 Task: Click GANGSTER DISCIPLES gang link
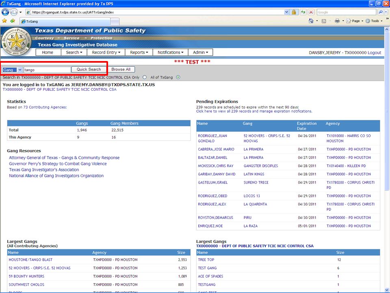point(261,166)
